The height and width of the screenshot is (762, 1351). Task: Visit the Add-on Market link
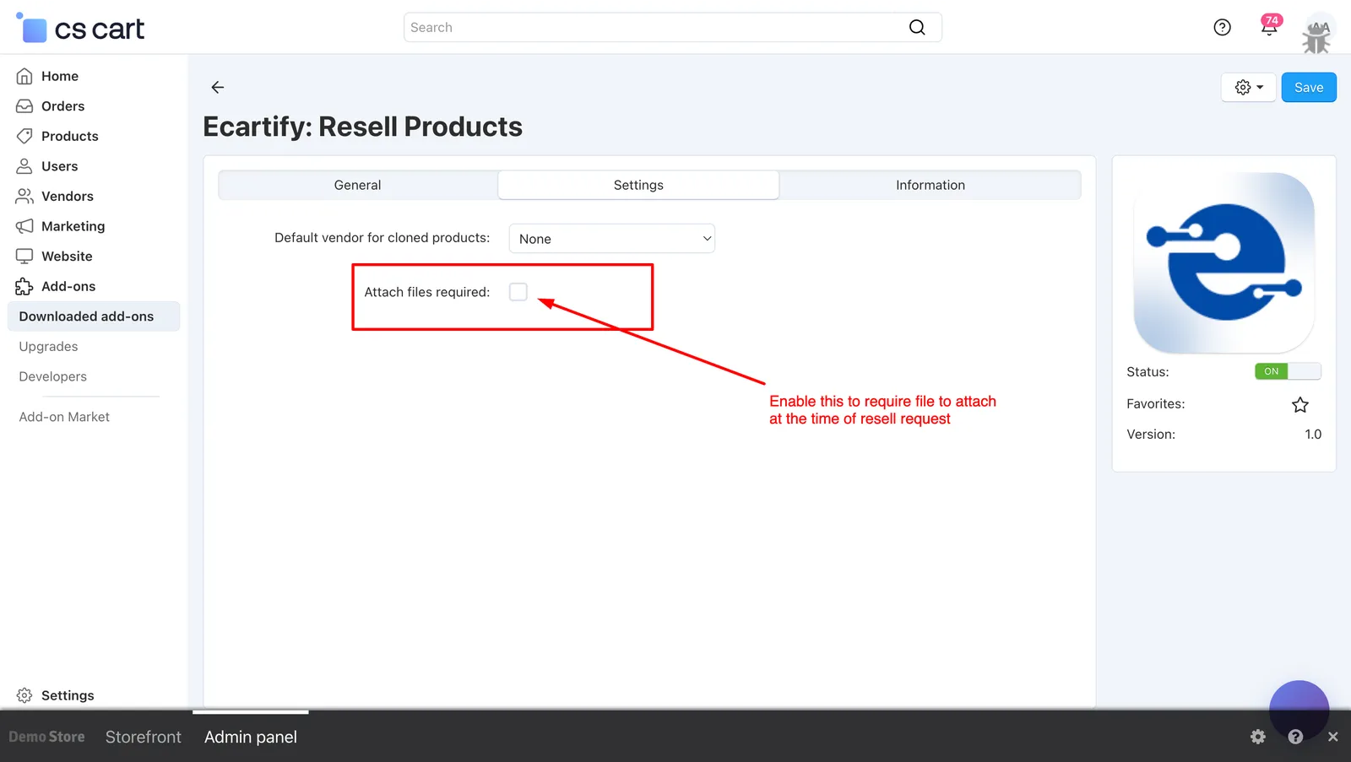[64, 417]
